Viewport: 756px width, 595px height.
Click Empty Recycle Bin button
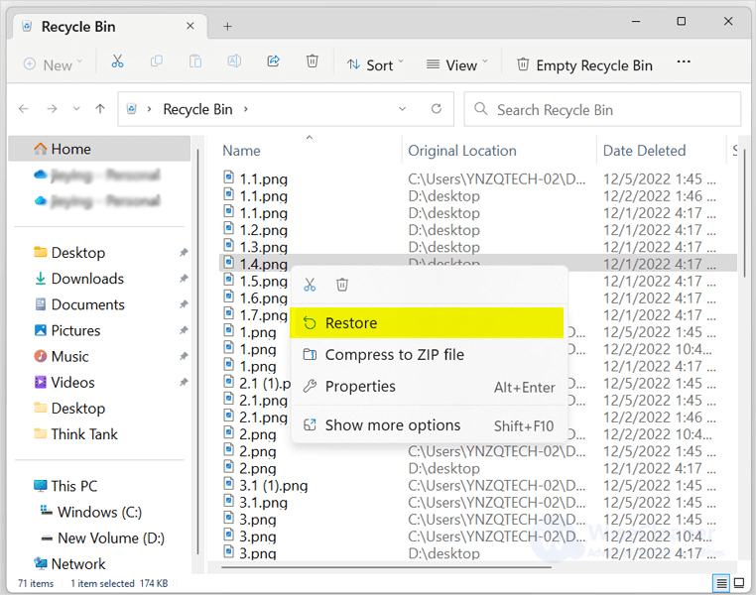[584, 65]
